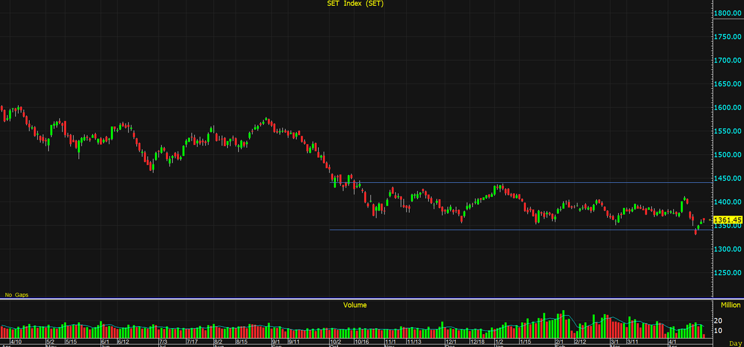This screenshot has width=744, height=347.
Task: Click the 10/2 date on the time axis
Action: pyautogui.click(x=335, y=342)
